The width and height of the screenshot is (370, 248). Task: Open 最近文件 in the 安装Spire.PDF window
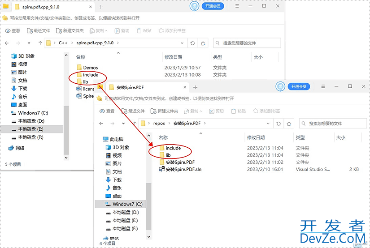tap(133, 111)
